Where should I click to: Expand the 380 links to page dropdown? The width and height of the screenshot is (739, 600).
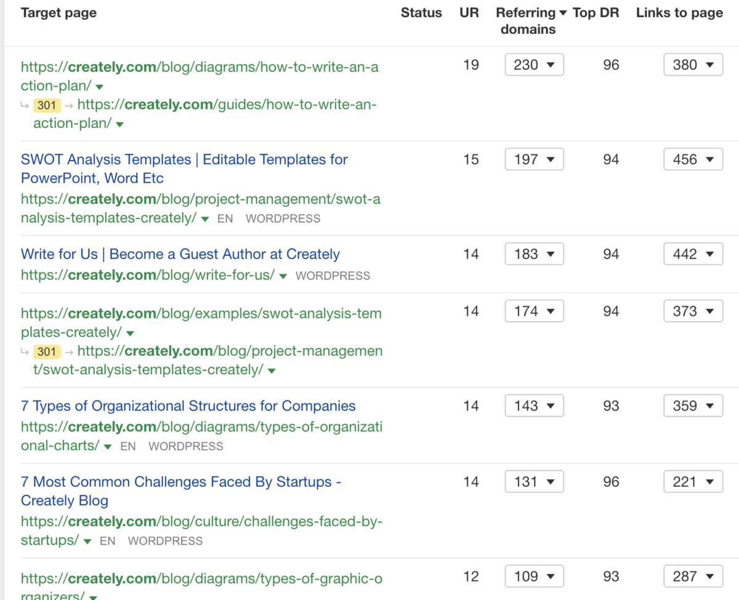click(693, 65)
